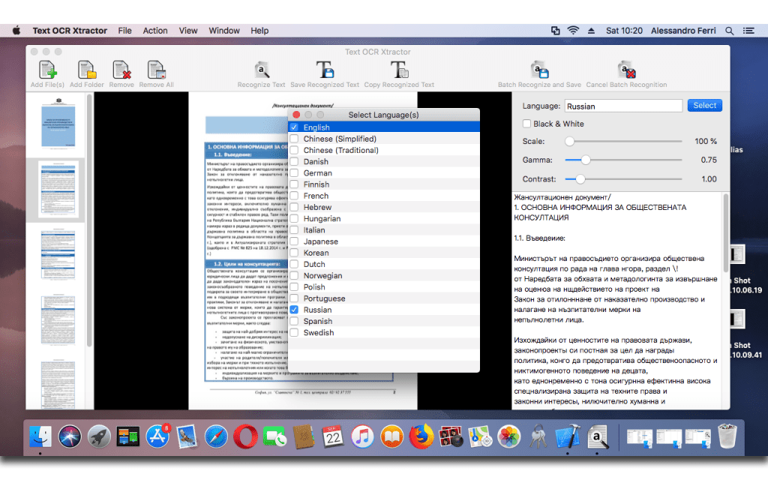Click the Remove icon in the toolbar

121,71
